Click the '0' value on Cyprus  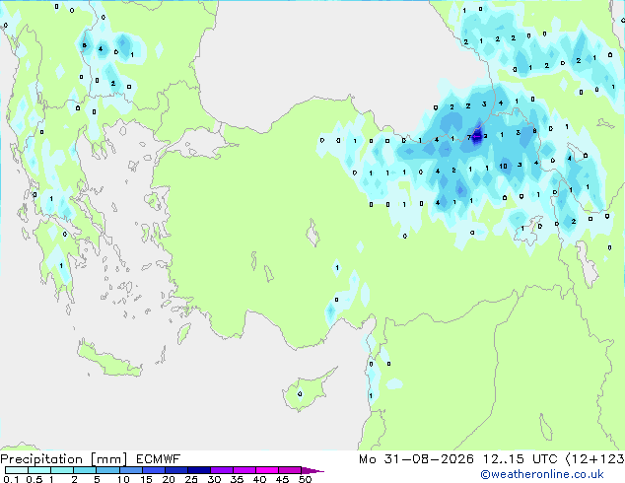300,394
